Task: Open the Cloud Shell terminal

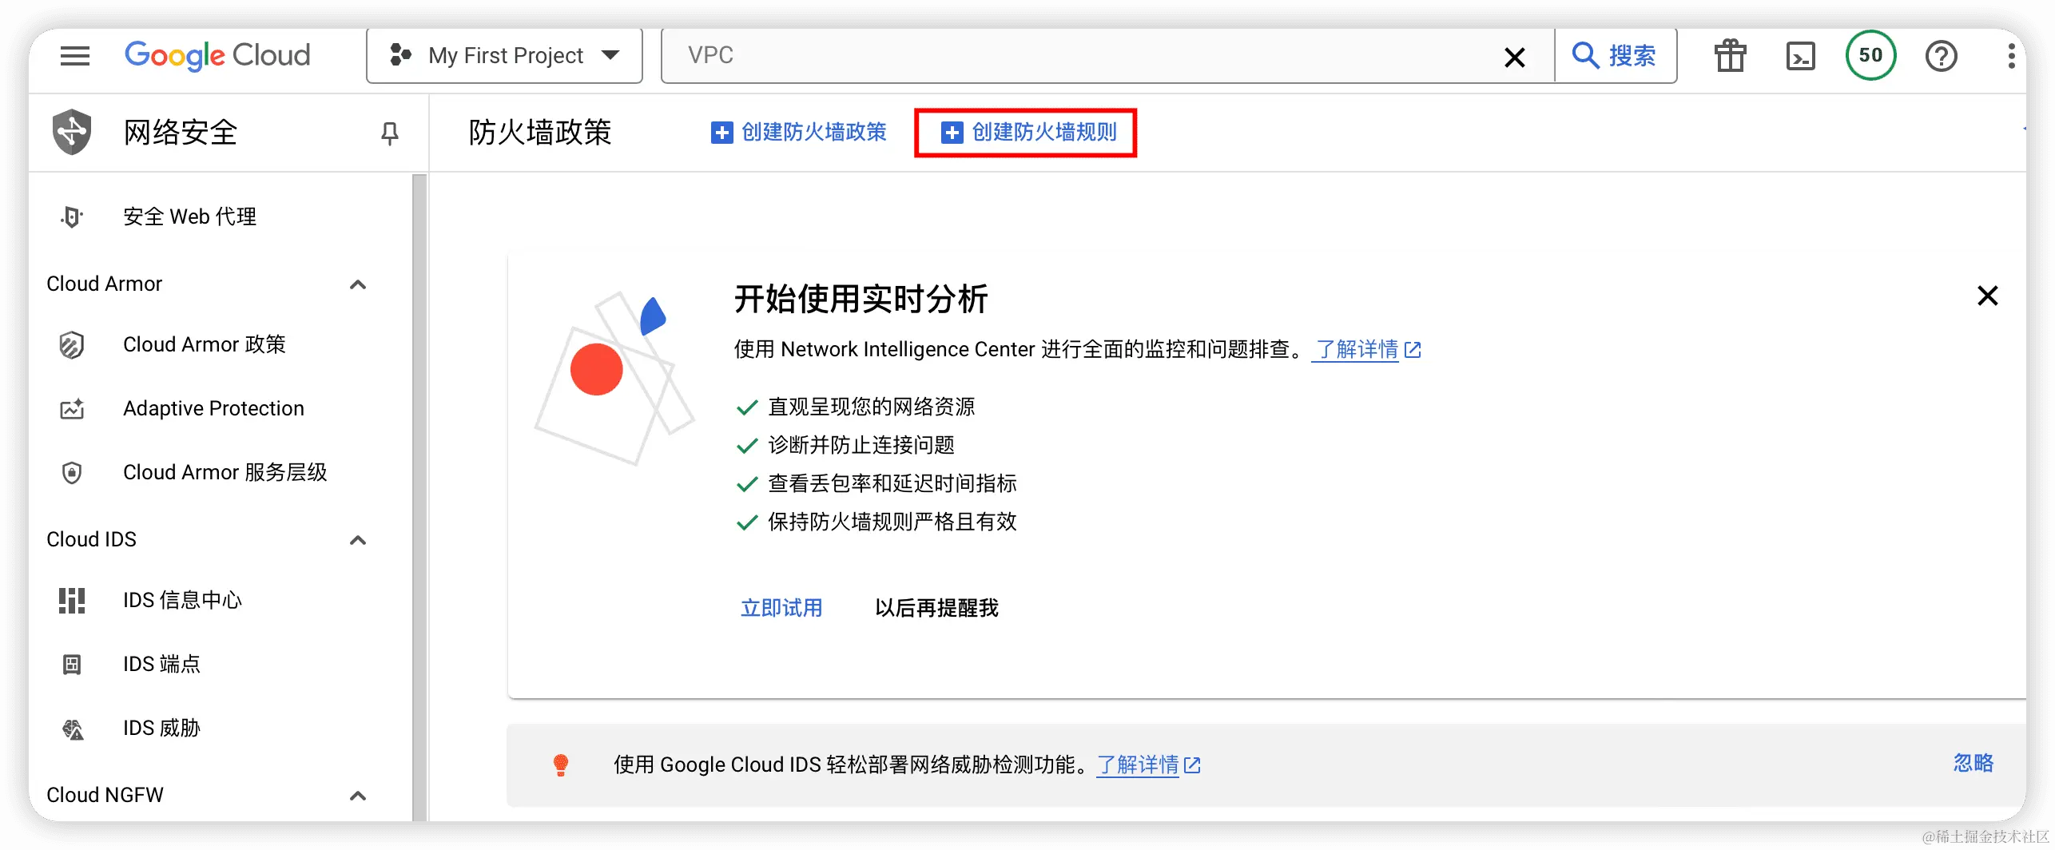Action: [x=1800, y=56]
